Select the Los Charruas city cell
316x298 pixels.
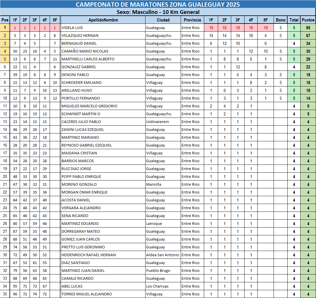pyautogui.click(x=163, y=286)
